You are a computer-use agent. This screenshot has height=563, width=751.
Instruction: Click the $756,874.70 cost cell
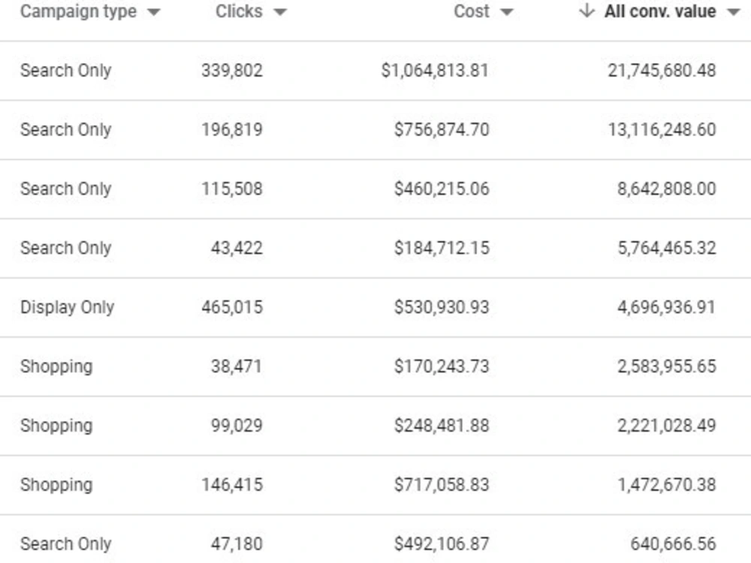click(442, 130)
